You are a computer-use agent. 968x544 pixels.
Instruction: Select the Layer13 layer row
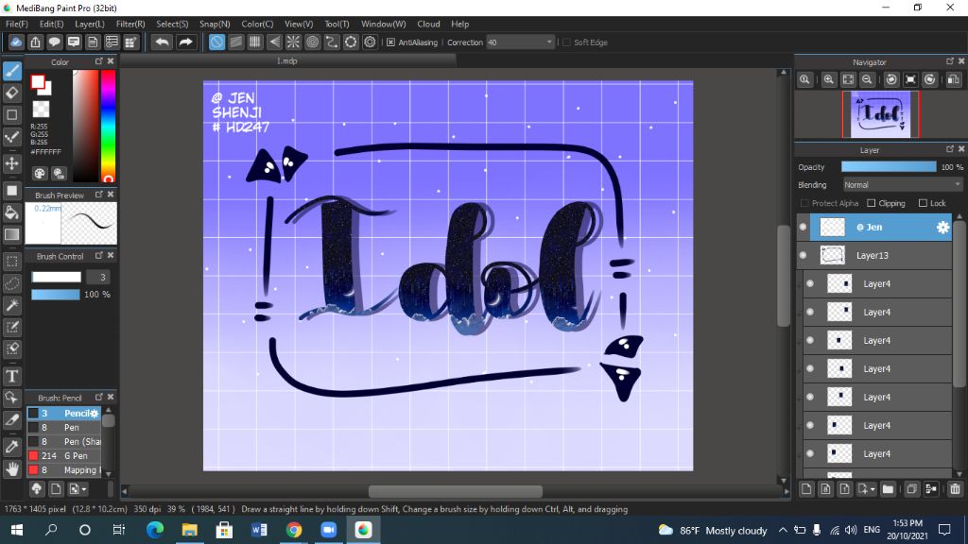[874, 255]
